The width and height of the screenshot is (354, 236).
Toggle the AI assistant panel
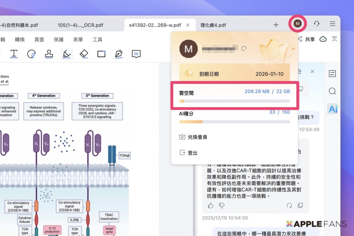333,109
